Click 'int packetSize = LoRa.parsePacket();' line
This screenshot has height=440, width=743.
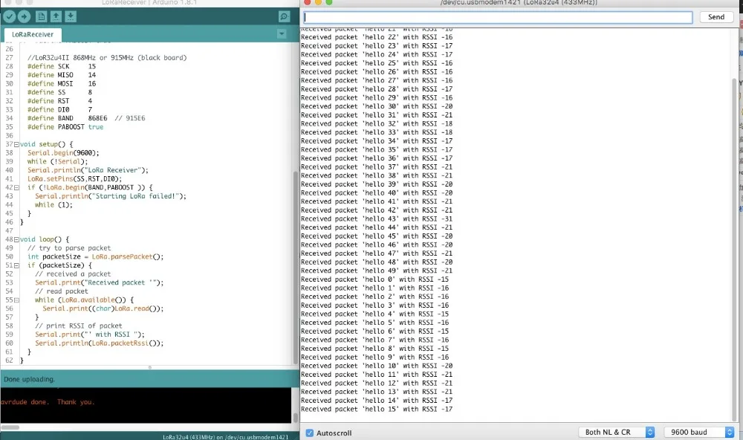click(x=95, y=256)
